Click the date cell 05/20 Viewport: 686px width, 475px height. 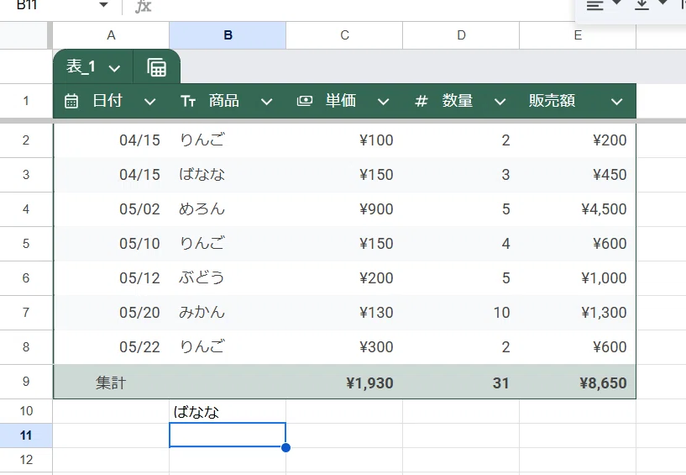[x=111, y=313]
